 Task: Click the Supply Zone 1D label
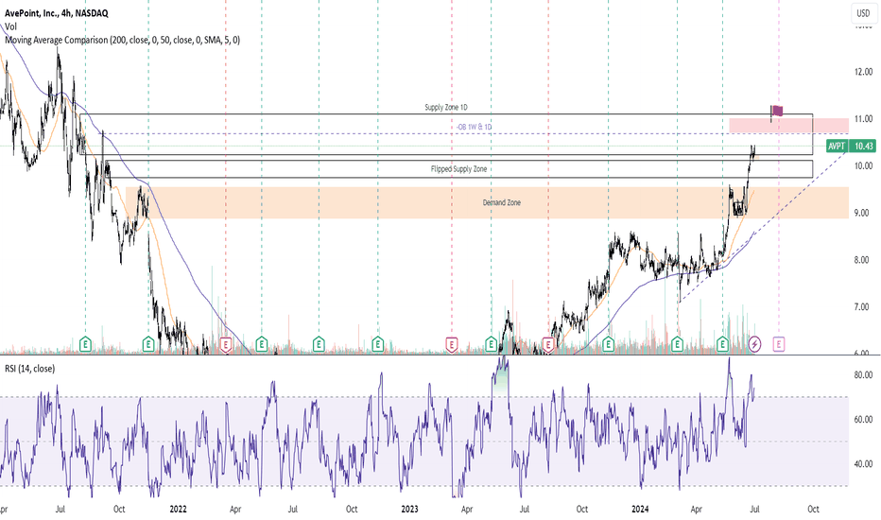point(446,108)
